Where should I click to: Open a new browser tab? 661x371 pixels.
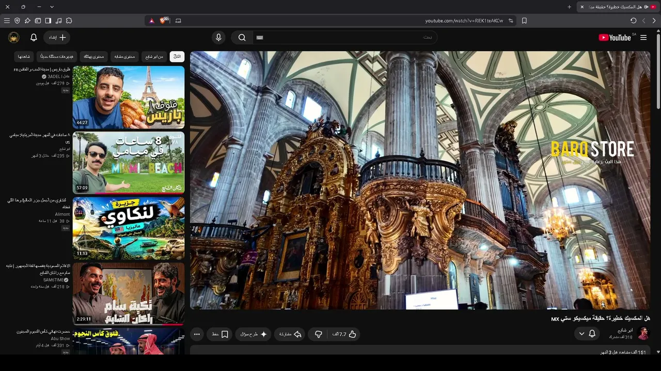pyautogui.click(x=569, y=7)
